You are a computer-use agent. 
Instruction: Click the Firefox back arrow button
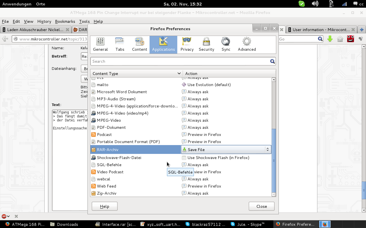(5, 39)
